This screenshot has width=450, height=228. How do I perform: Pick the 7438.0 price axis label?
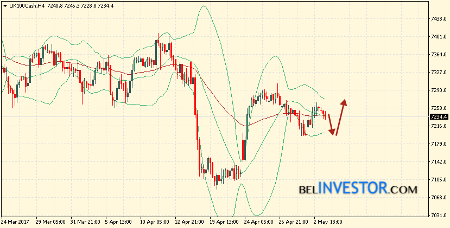[439, 18]
